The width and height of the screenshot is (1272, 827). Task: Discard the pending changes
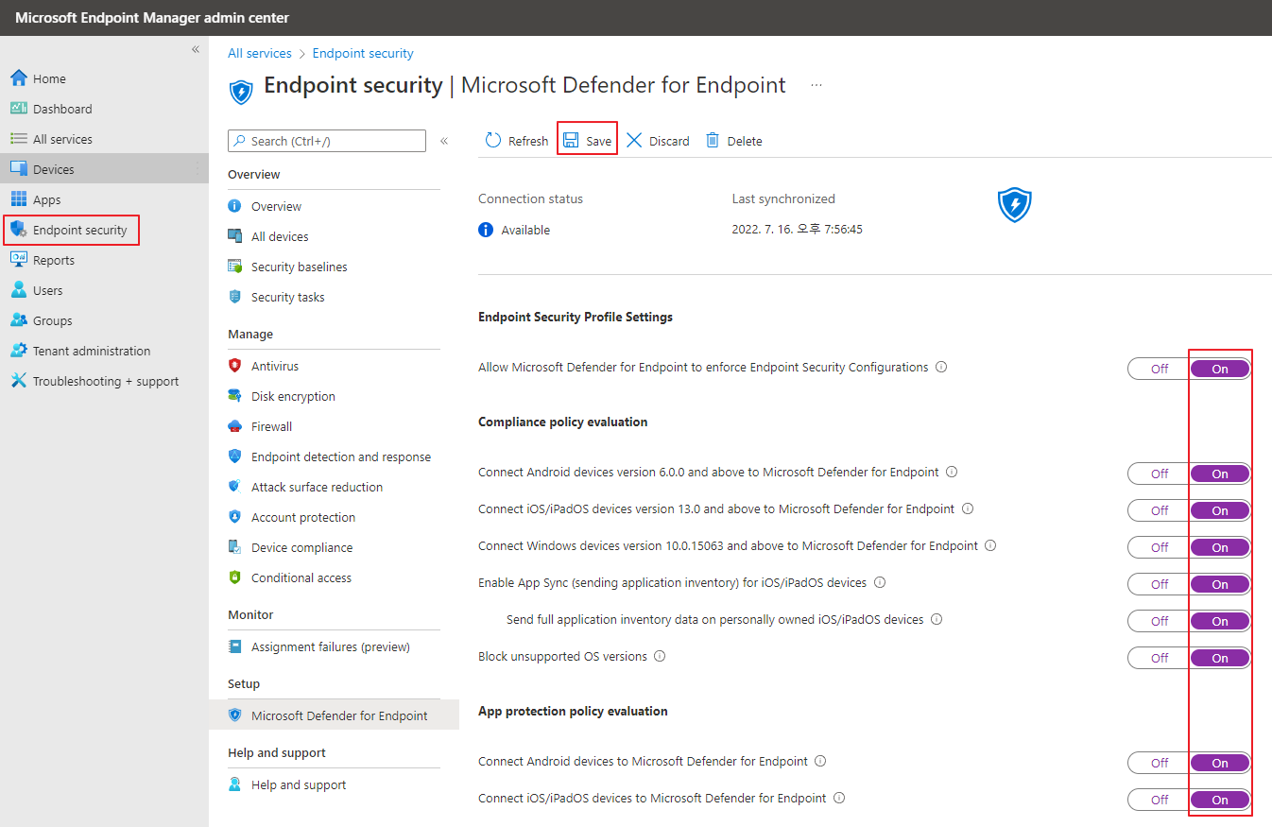(x=658, y=141)
